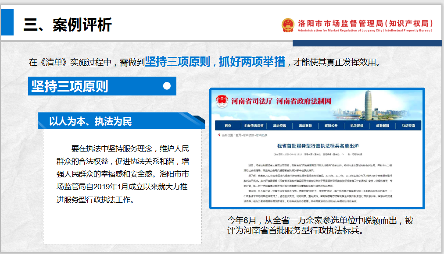This screenshot has width=444, height=254.
Task: Open the 全面依法治省 navigation tab
Action: (253, 126)
